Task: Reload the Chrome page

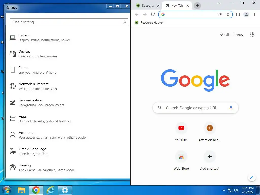Action: 153,14
